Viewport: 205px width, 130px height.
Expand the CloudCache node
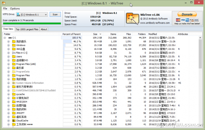[9, 120]
